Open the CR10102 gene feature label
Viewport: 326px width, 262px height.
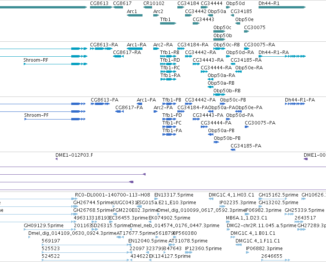(154, 3)
